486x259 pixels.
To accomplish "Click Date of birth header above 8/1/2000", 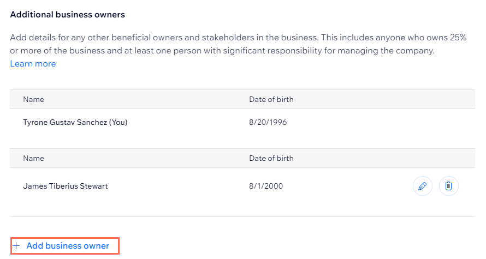I will (271, 158).
